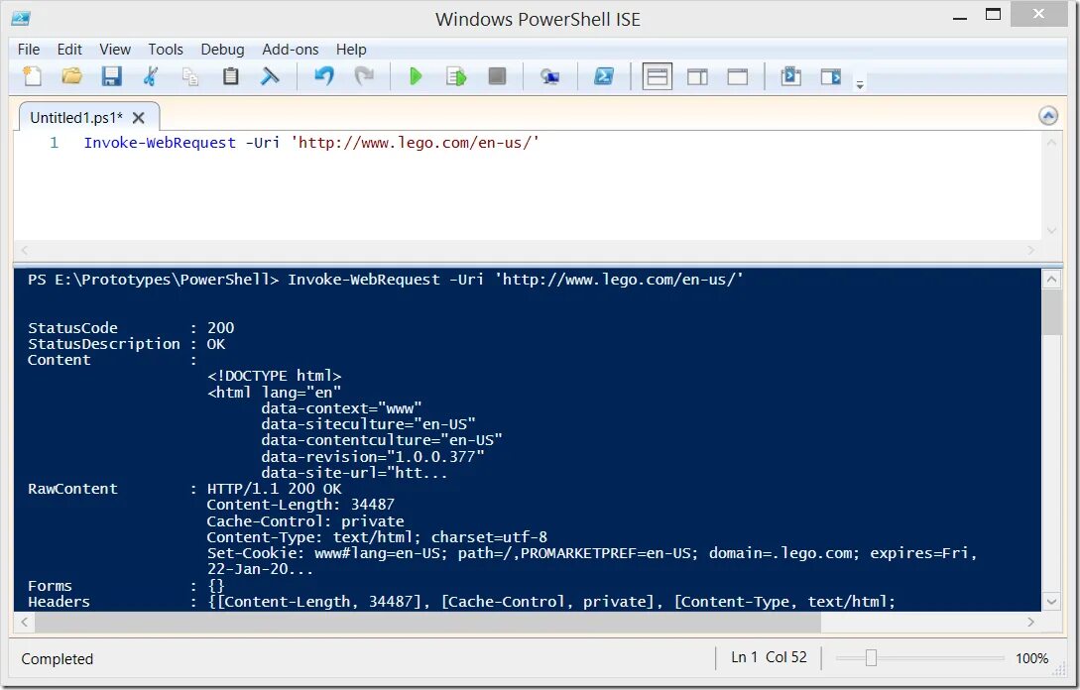Click the Completed status text

point(58,659)
